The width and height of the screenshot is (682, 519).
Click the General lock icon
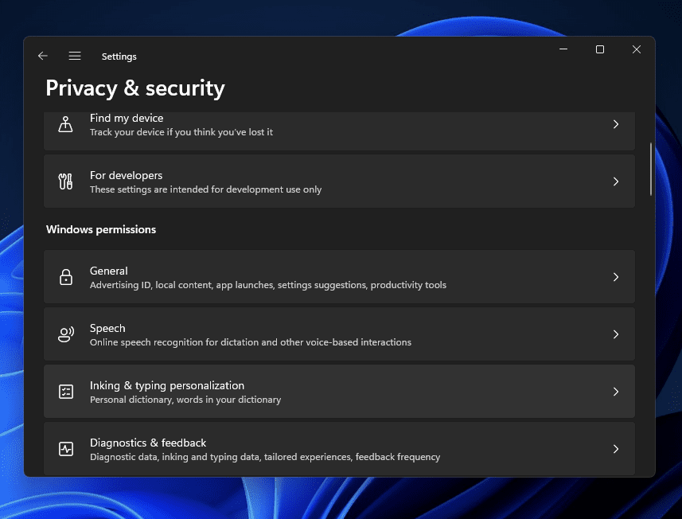(66, 277)
